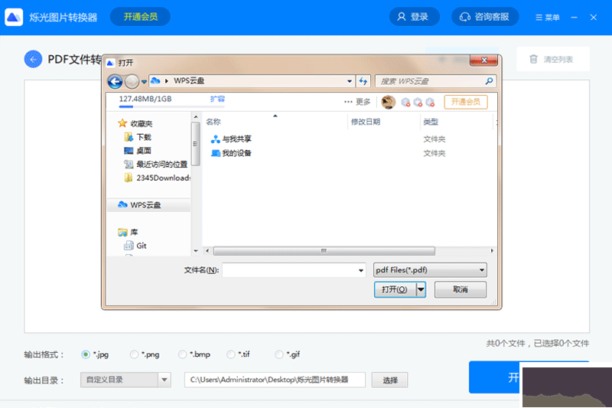Select 最近访问的位置 in sidebar
Viewport: 612px width, 408px height.
point(155,165)
